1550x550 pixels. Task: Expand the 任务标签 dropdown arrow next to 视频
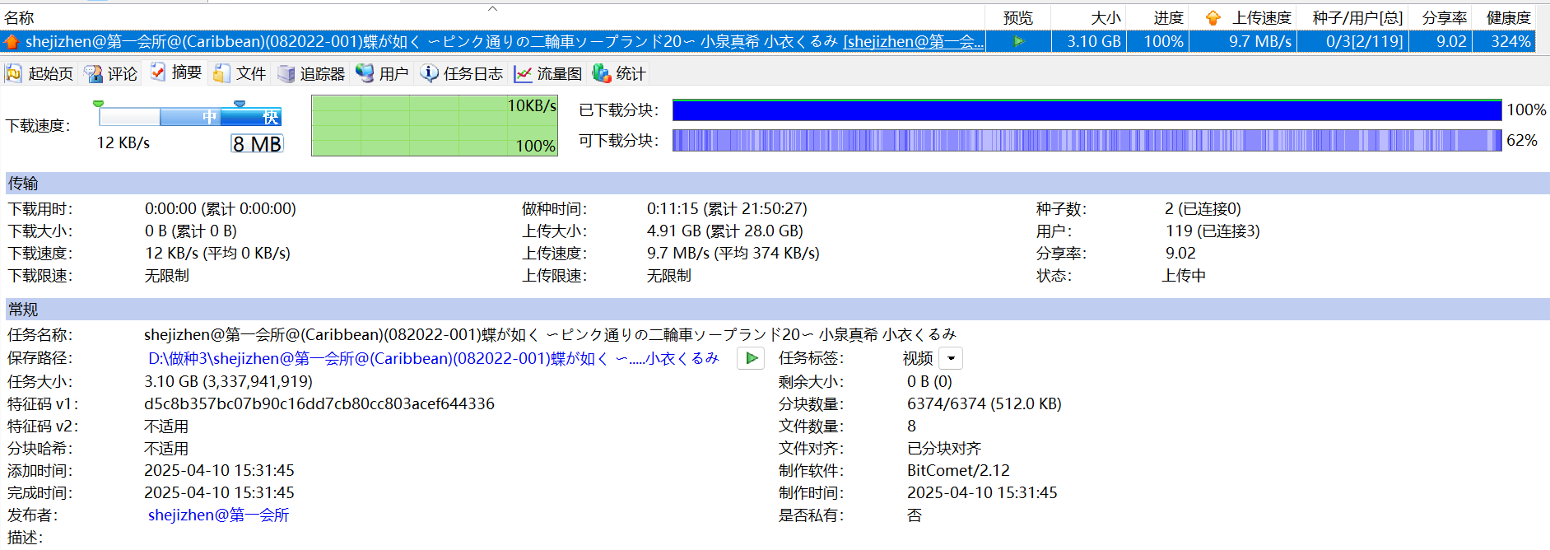[x=952, y=358]
